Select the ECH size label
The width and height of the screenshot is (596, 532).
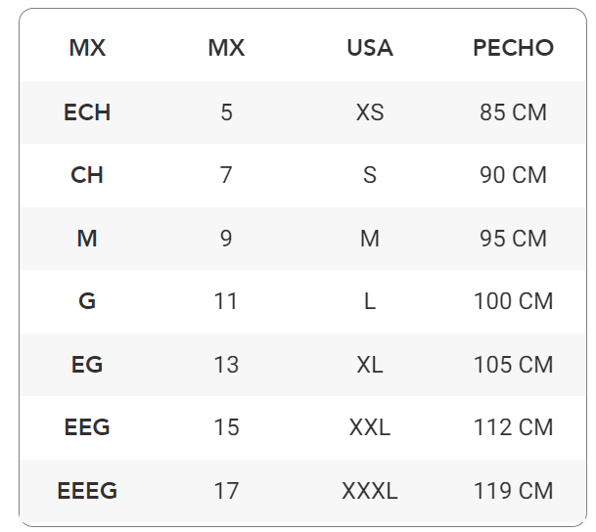87,112
